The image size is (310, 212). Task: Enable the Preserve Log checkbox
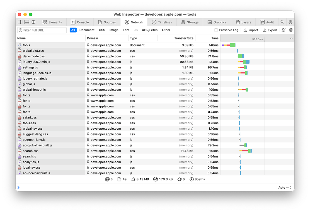click(x=216, y=30)
